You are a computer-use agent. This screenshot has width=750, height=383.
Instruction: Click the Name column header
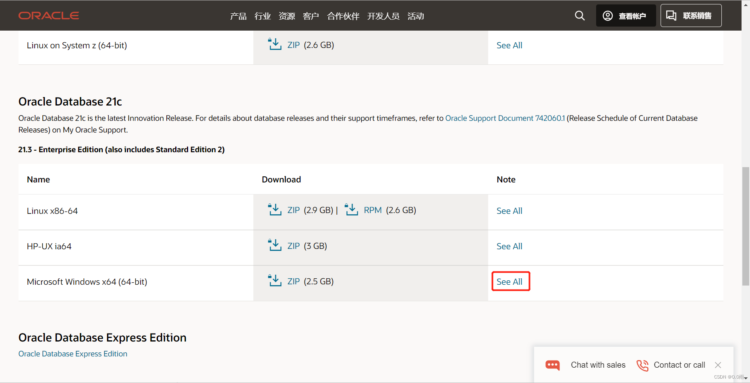click(38, 180)
